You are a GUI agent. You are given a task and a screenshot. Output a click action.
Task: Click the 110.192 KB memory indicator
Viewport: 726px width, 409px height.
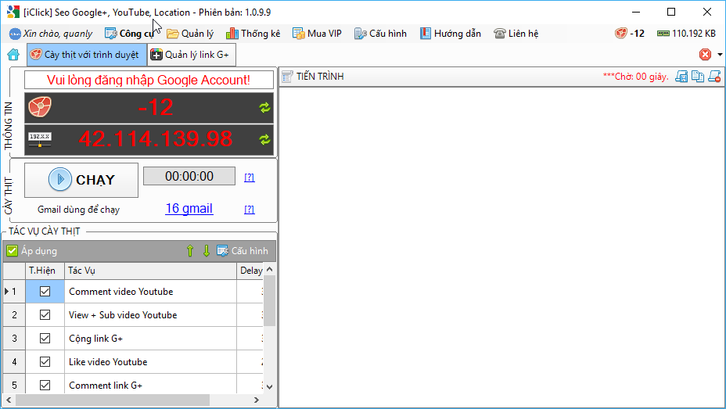click(687, 34)
